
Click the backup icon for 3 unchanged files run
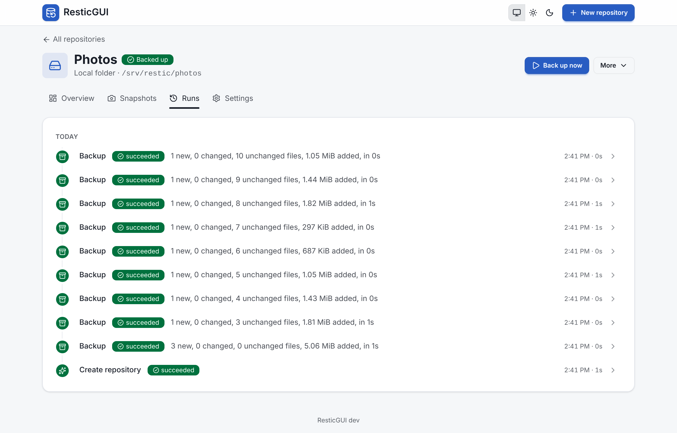(x=62, y=323)
